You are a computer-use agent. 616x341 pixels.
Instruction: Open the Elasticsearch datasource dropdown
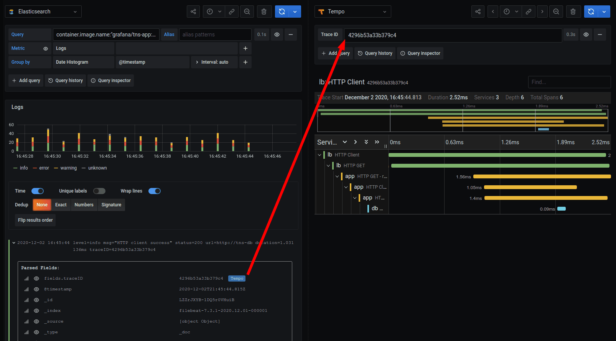(43, 12)
